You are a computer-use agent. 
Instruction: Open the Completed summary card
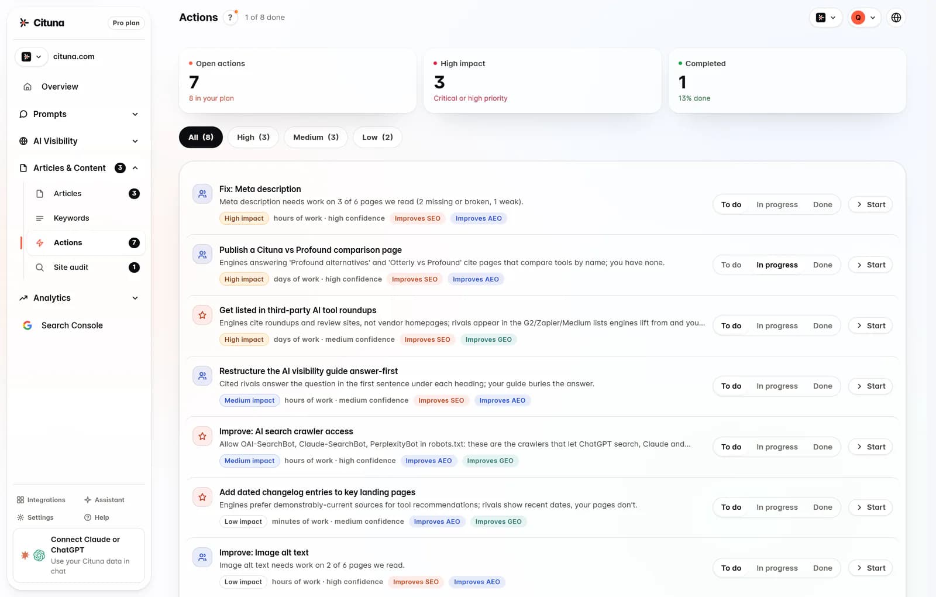pyautogui.click(x=787, y=81)
